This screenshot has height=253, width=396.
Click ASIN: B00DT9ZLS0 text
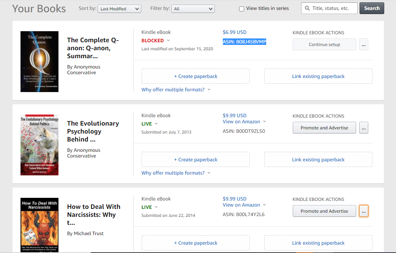coord(244,131)
